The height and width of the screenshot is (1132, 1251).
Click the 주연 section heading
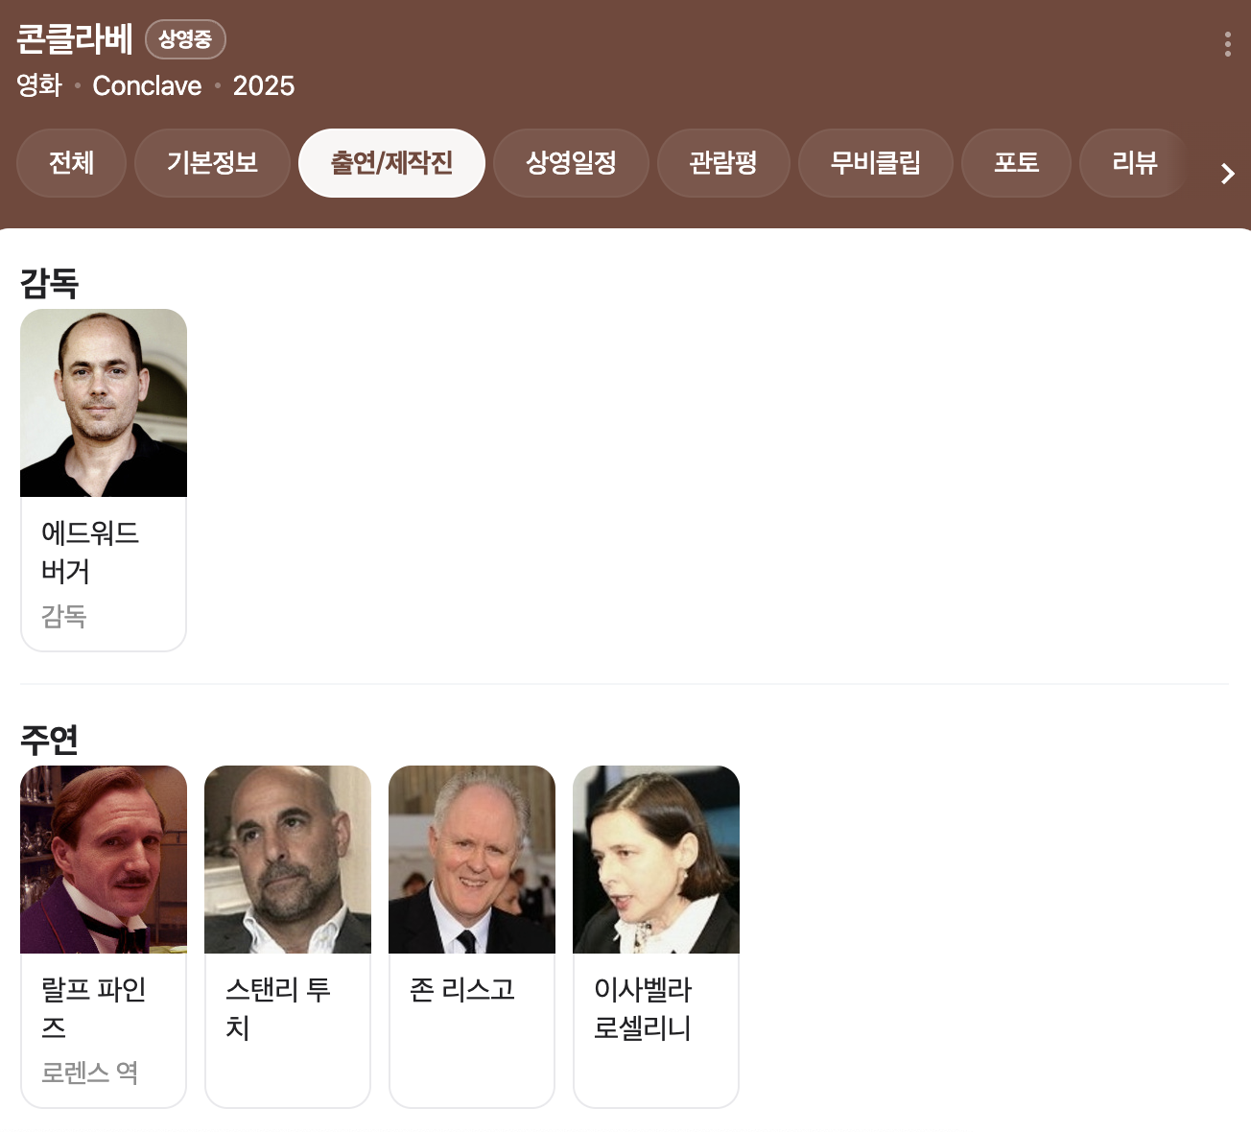tap(49, 740)
